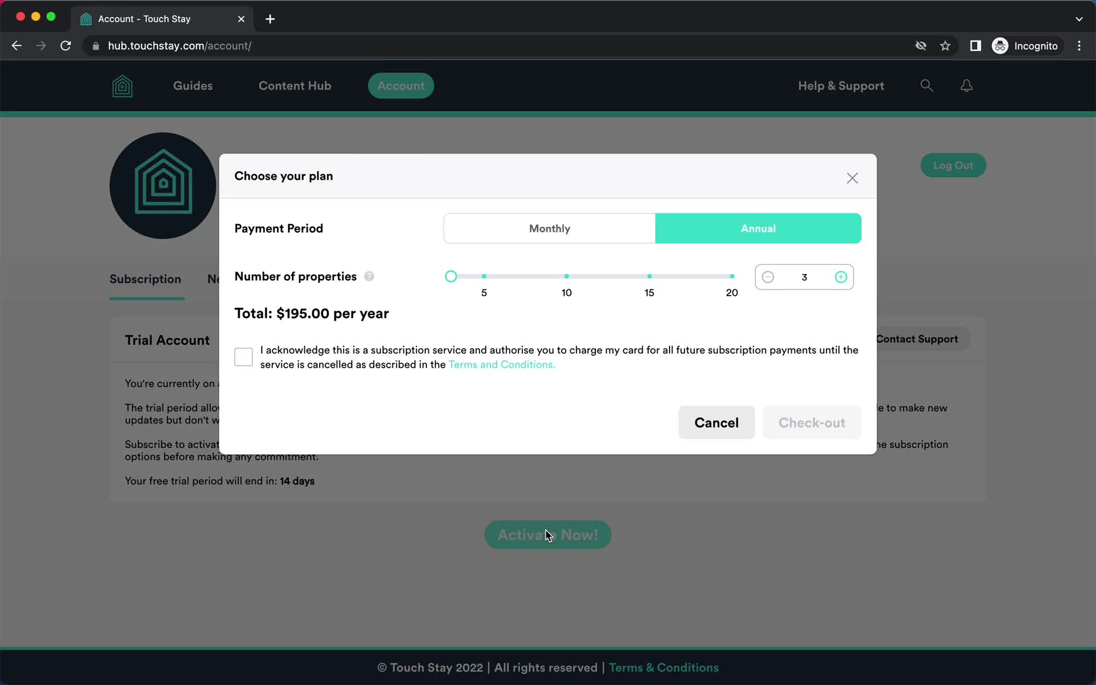
Task: Click the search icon in the navbar
Action: [x=926, y=85]
